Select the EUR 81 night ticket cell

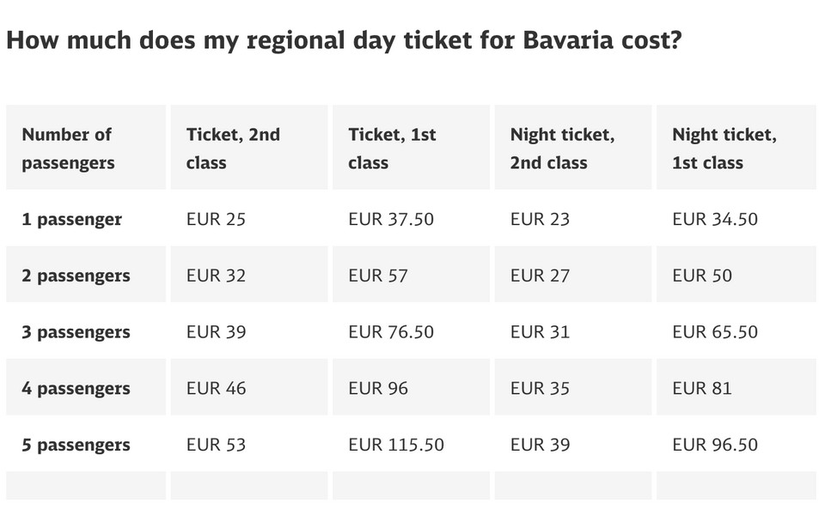702,388
